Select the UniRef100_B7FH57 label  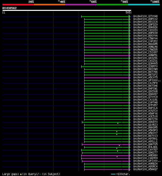145,105
